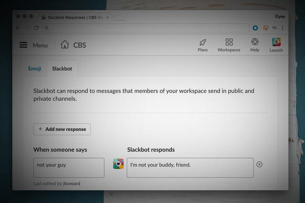Click Add new response button
The image size is (305, 203).
coord(62,129)
